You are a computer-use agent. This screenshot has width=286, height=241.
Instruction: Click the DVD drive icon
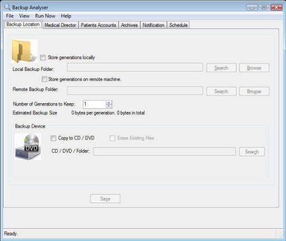[x=28, y=147]
